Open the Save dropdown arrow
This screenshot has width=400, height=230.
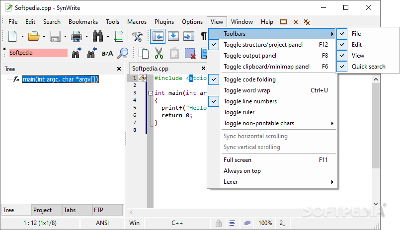65,36
